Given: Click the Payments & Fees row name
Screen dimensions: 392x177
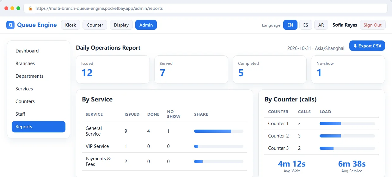Looking at the screenshot, I should tap(98, 162).
